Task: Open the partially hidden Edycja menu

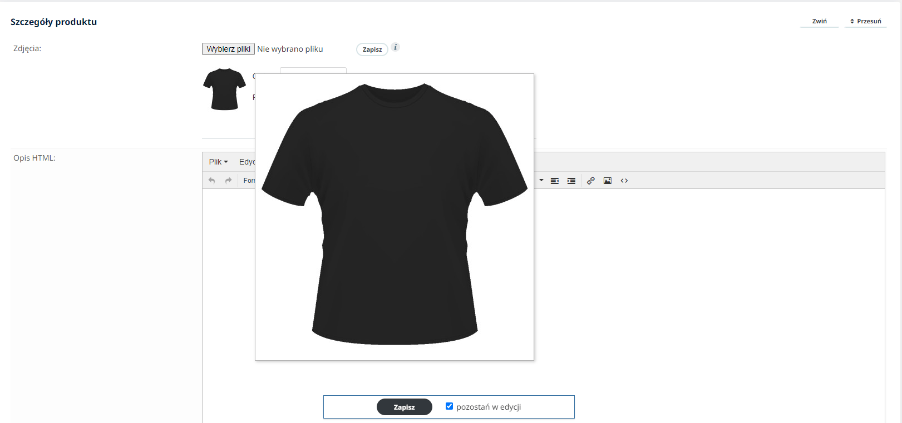Action: pos(247,162)
